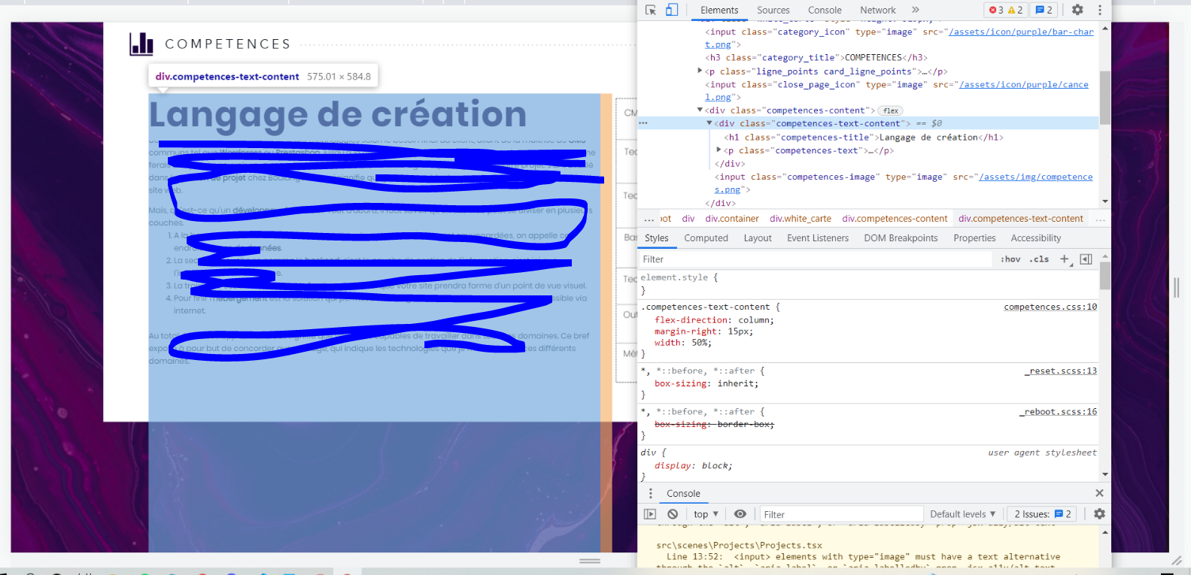Click the blue messages badge in top bar
This screenshot has width=1191, height=575.
(1044, 10)
